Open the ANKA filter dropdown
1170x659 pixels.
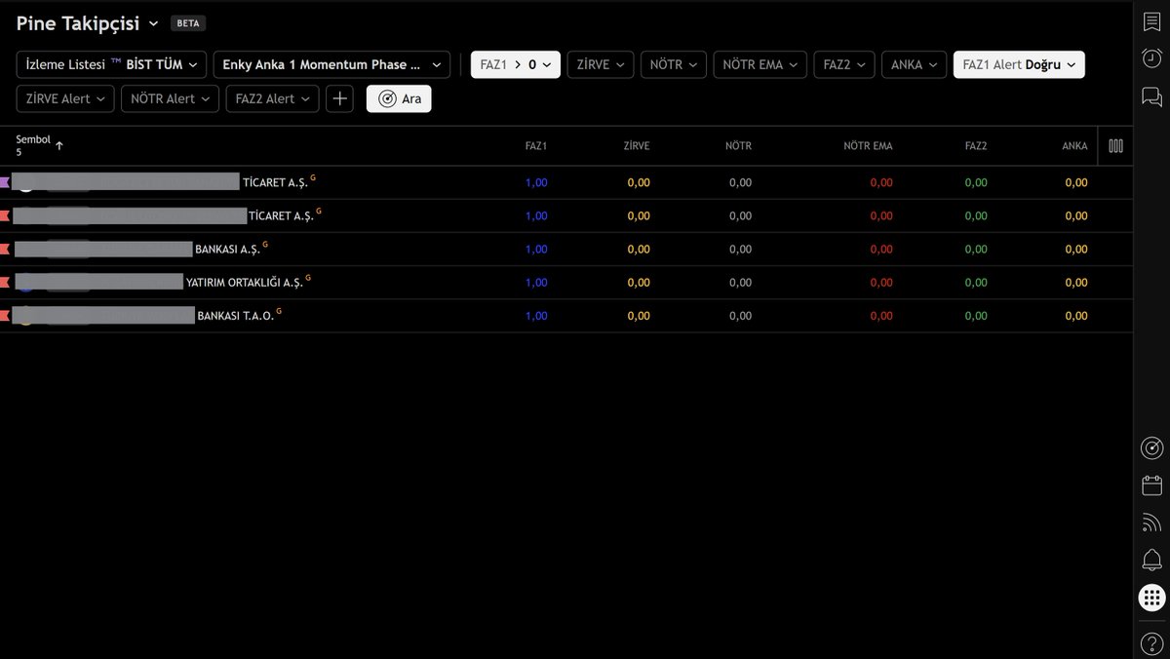click(x=915, y=64)
